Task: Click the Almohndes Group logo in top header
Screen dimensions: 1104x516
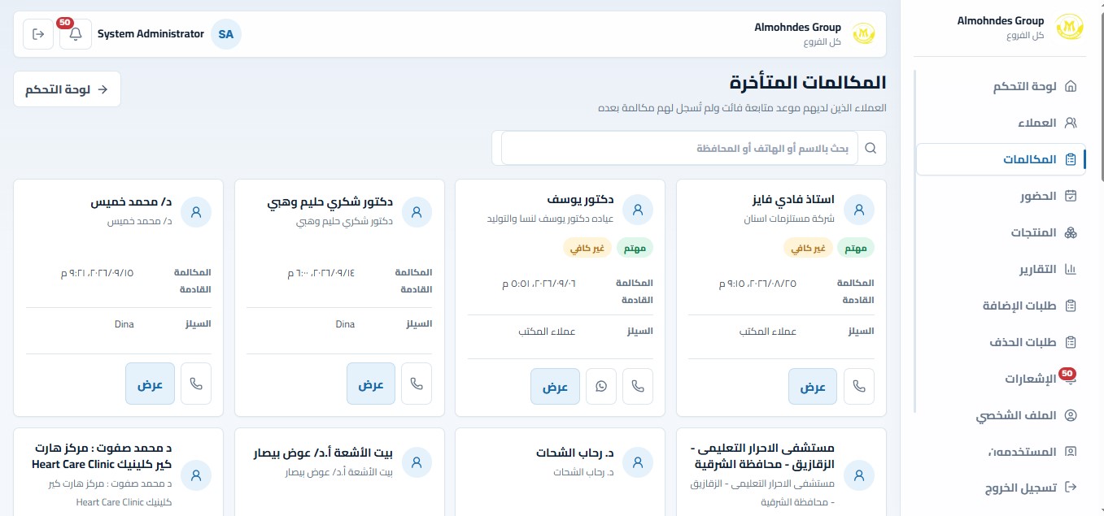Action: 863,34
